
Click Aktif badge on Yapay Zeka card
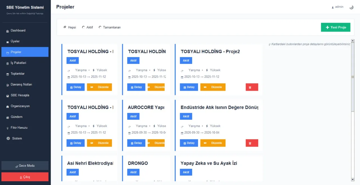186,172
